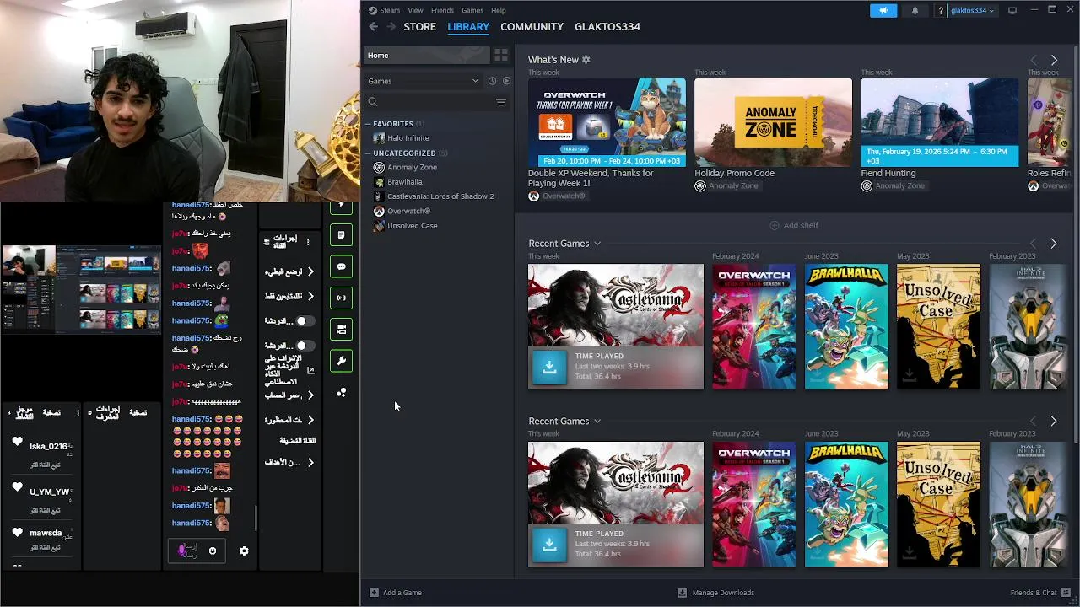Select Unsolved Case in the library list
This screenshot has height=607, width=1080.
[412, 226]
